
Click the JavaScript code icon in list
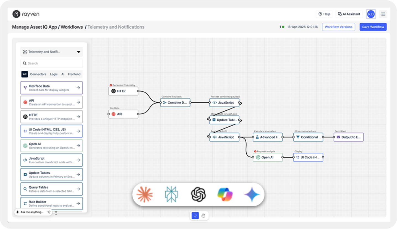(x=25, y=160)
